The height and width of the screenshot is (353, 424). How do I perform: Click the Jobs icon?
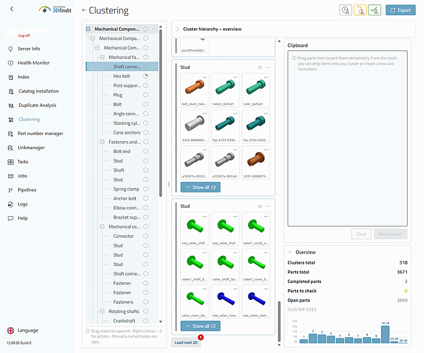tap(11, 176)
